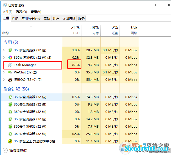Expand the WeChat (32 位) entry
The height and width of the screenshot is (155, 171).
pyautogui.click(x=4, y=72)
